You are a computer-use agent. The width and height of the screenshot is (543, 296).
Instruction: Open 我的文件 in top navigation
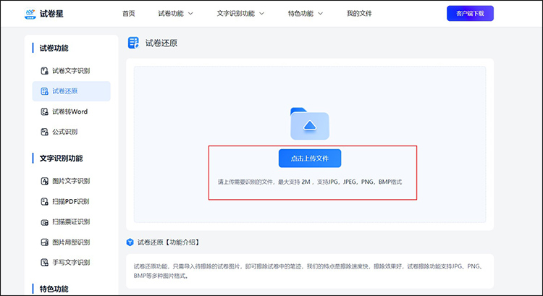(359, 14)
